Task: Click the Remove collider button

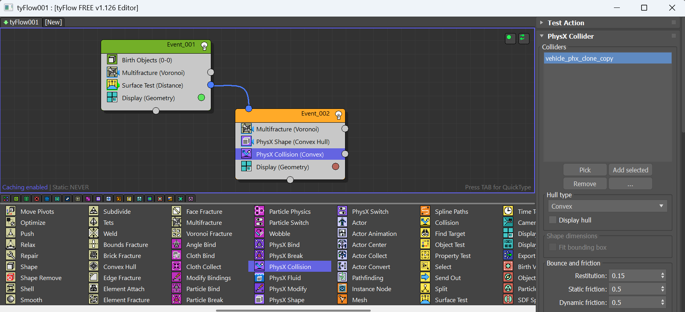Action: click(x=585, y=184)
